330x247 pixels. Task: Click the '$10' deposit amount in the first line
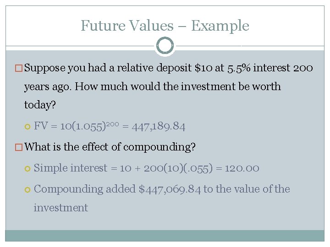(x=203, y=68)
